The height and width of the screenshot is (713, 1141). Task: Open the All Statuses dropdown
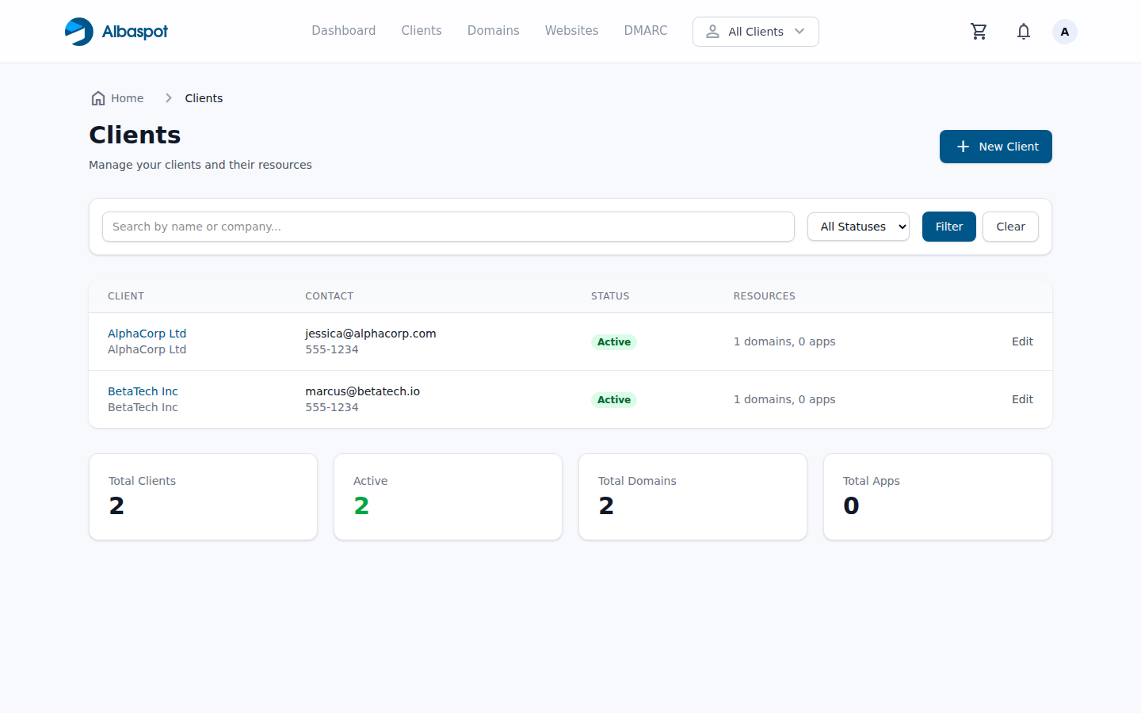pyautogui.click(x=858, y=227)
